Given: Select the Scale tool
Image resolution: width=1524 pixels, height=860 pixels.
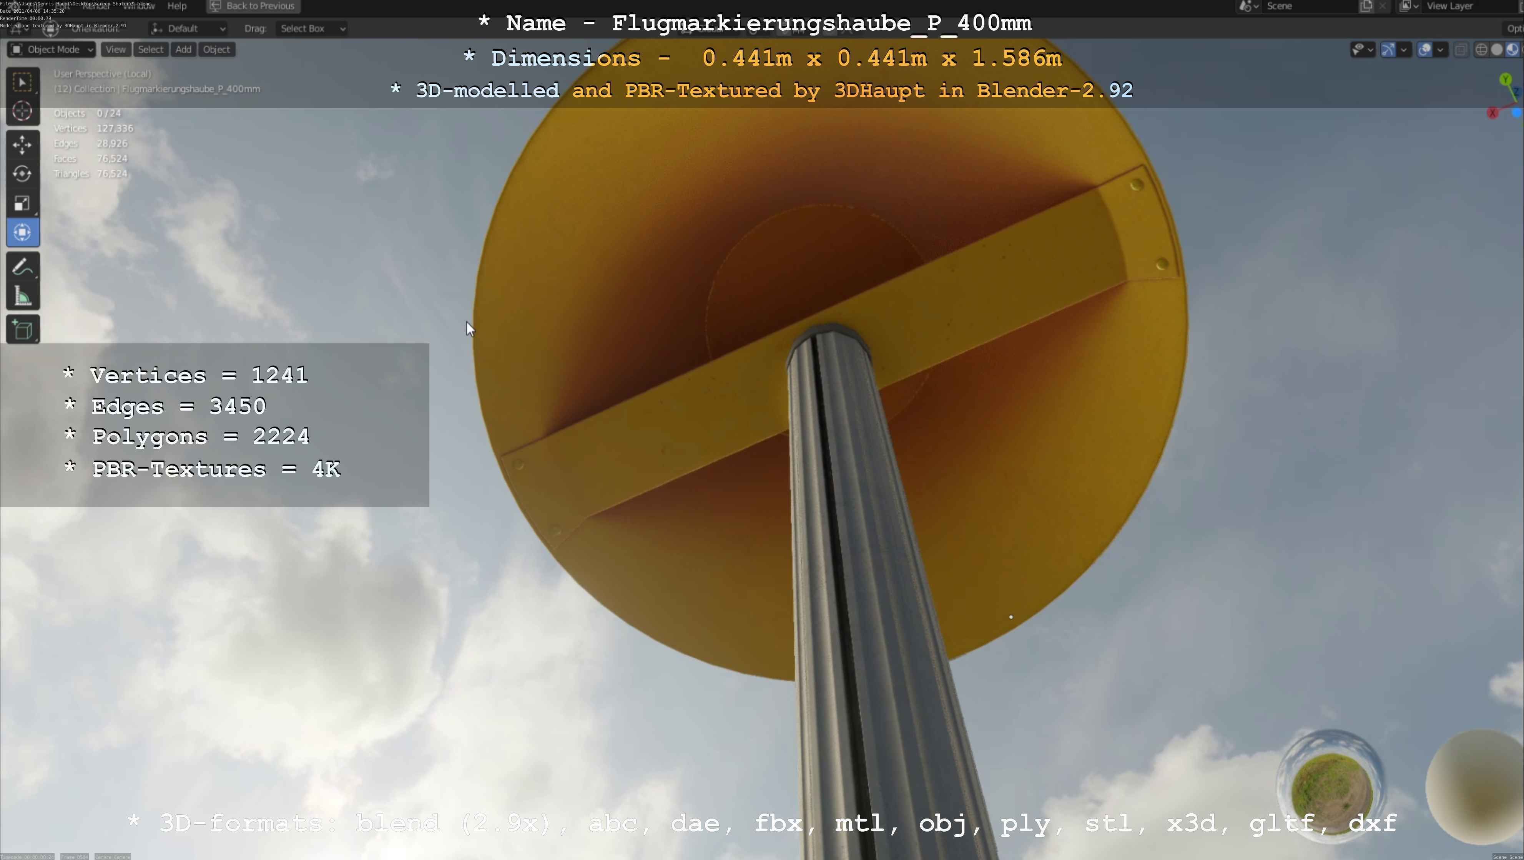Looking at the screenshot, I should [x=22, y=203].
